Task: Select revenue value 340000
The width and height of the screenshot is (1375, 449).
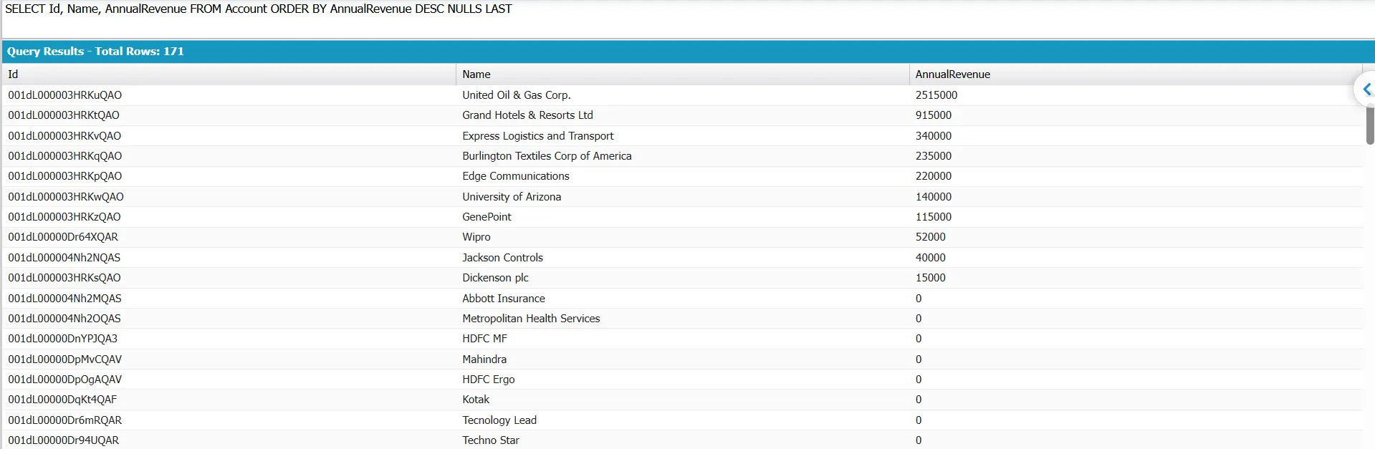Action: pos(934,136)
